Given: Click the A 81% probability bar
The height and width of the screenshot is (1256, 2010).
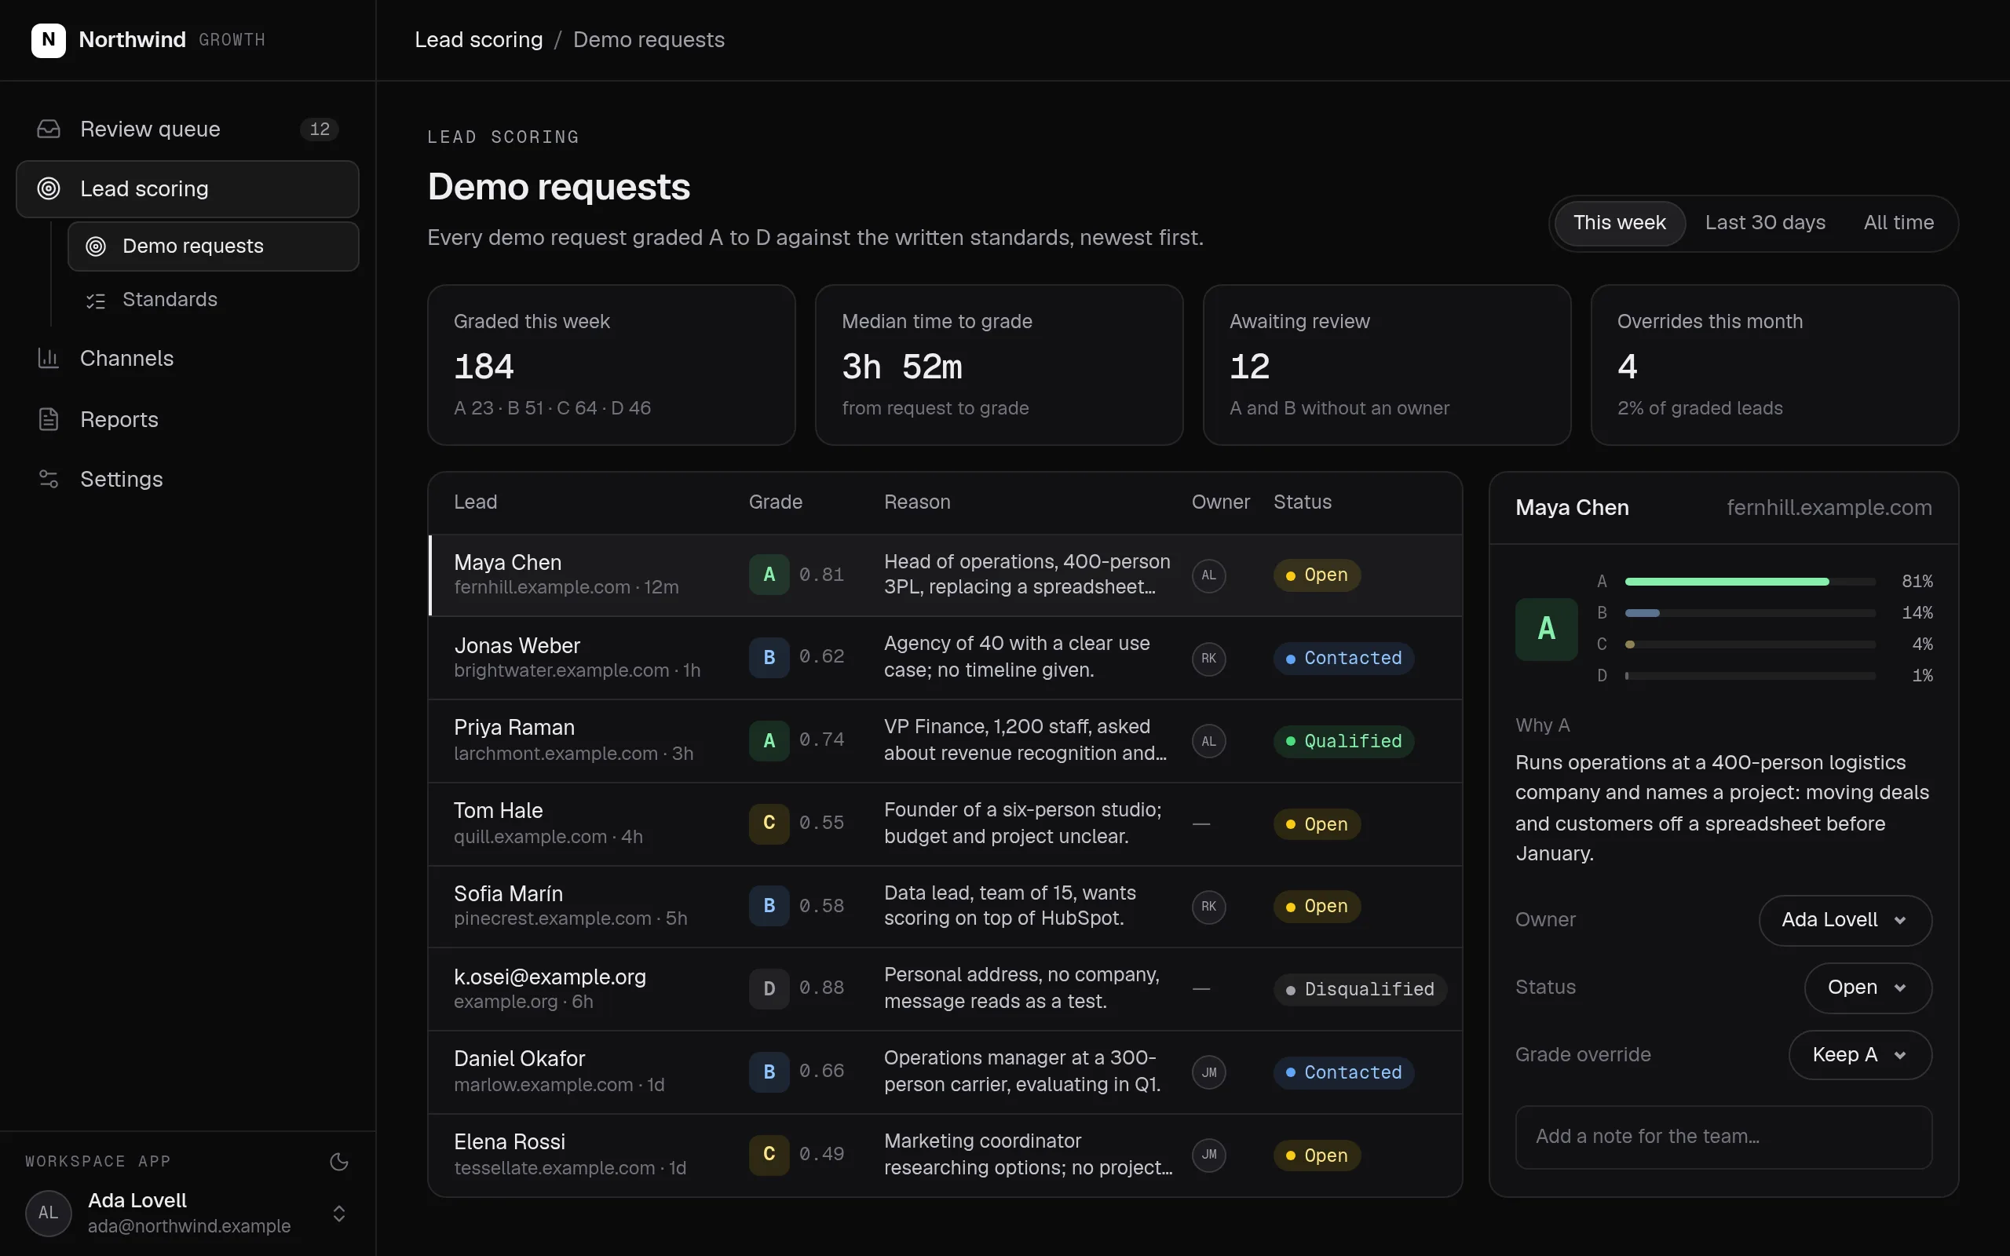Looking at the screenshot, I should (x=1750, y=582).
